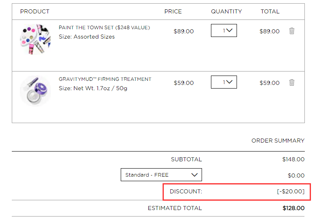Click the Order Summary heading
This screenshot has height=221, width=315.
click(278, 141)
